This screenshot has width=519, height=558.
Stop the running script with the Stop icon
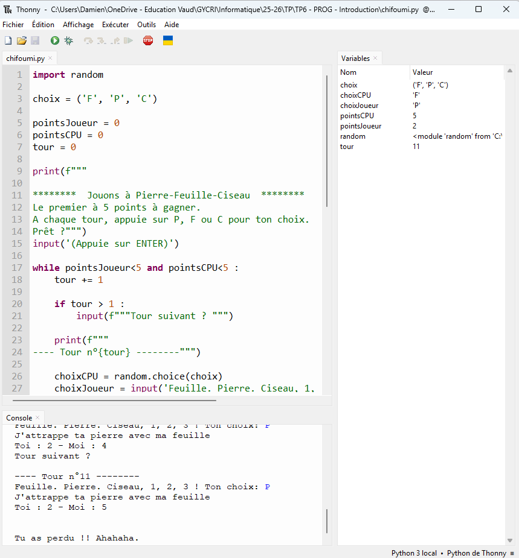pos(148,40)
